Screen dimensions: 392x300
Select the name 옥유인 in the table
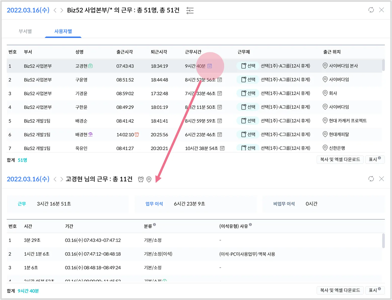point(81,148)
